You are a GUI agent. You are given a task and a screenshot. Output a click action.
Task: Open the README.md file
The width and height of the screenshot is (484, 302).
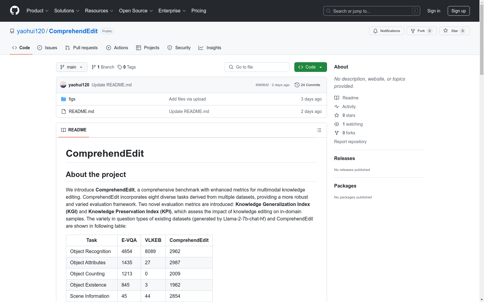81,111
